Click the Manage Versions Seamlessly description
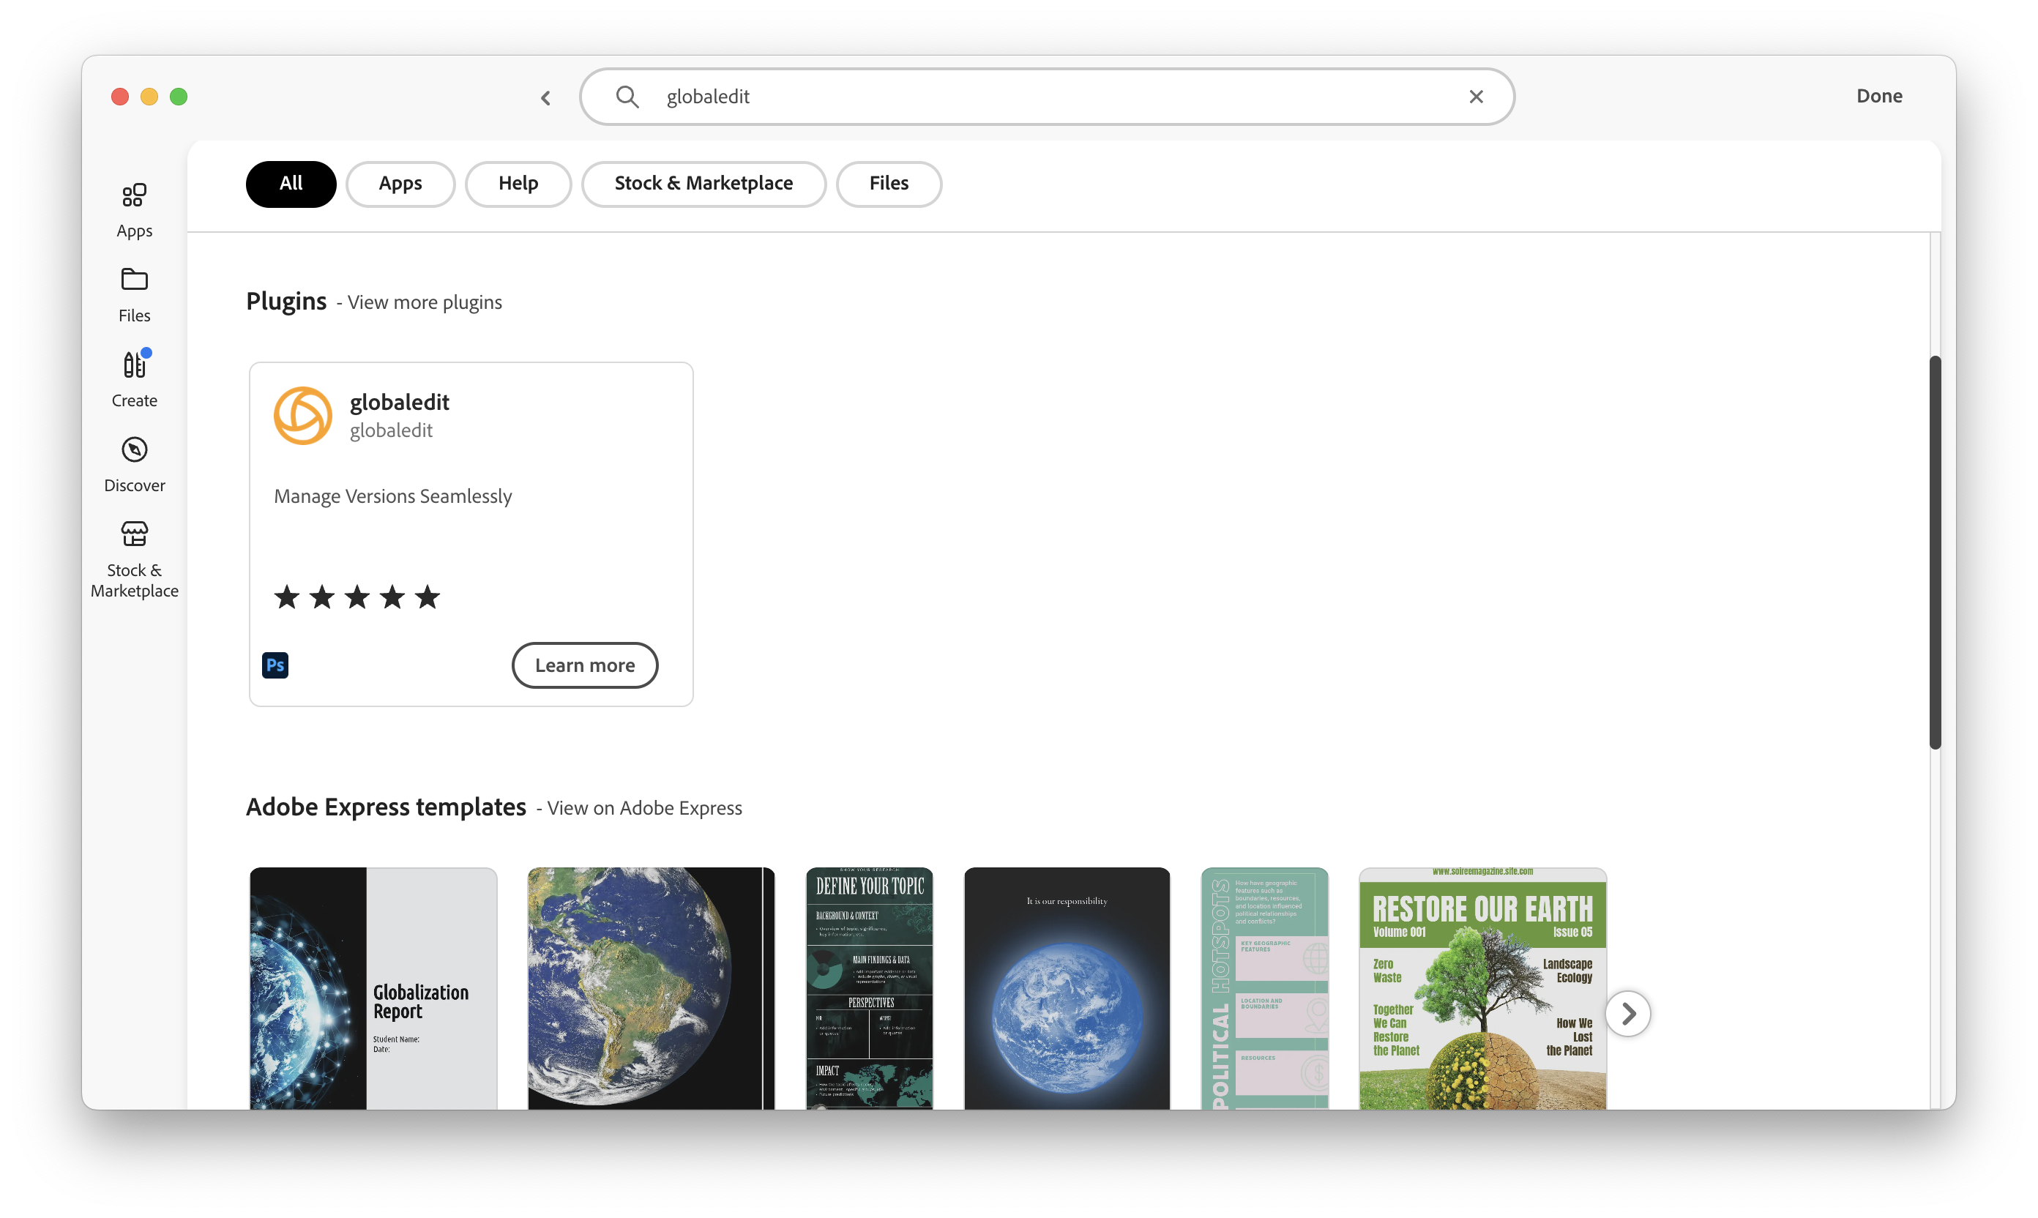Viewport: 2038px width, 1218px height. coord(392,496)
